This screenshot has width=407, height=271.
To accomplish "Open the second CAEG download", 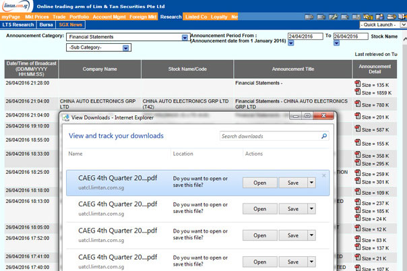I will point(260,209).
